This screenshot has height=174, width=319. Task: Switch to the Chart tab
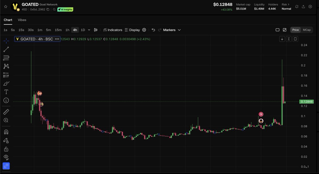[8, 20]
